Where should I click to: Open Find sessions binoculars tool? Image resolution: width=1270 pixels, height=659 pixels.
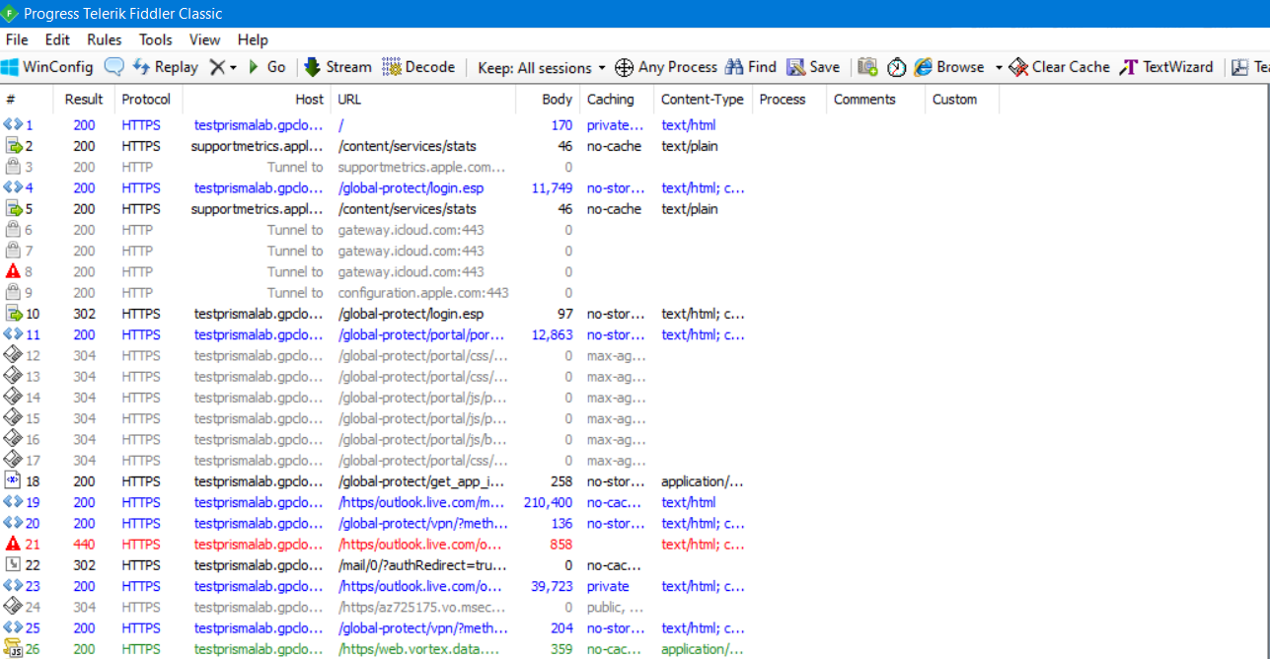coord(751,67)
